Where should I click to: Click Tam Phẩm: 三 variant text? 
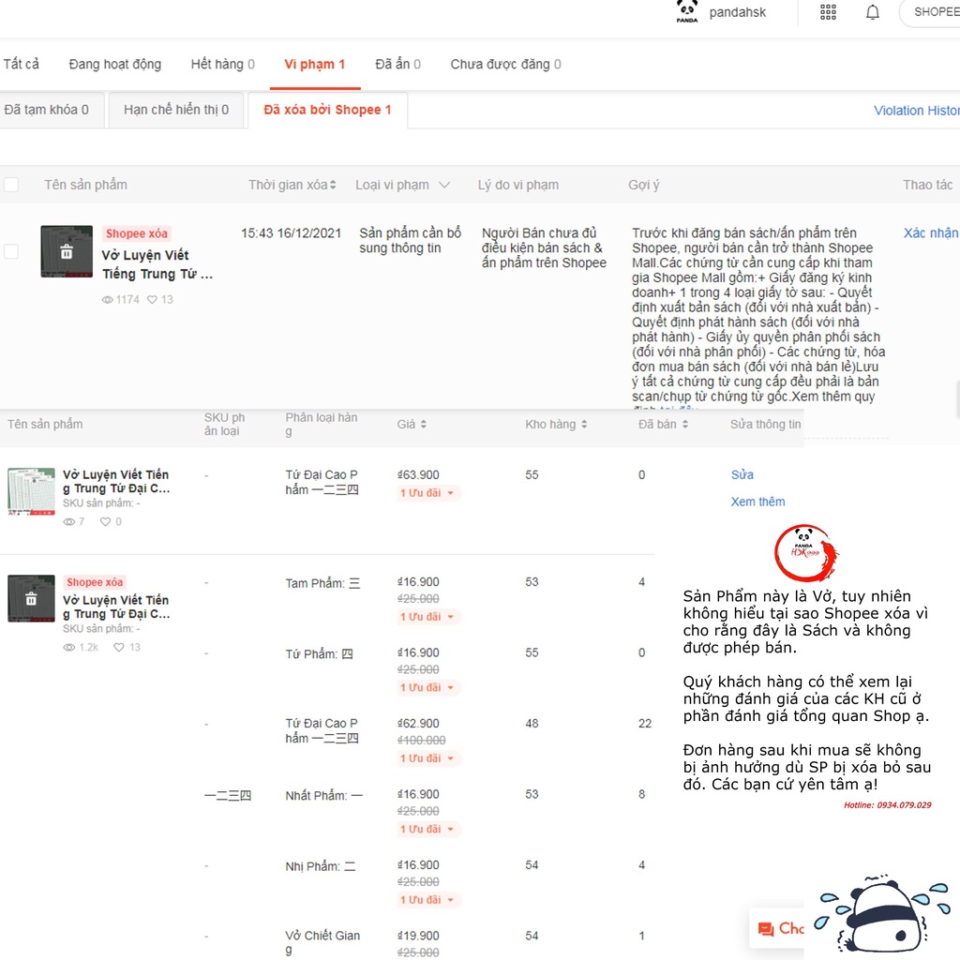322,583
